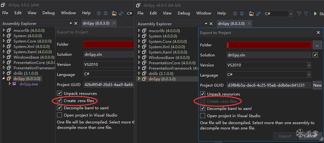Open left Assembly Explorer panel options arrow
The height and width of the screenshot is (143, 324).
click(x=71, y=23)
